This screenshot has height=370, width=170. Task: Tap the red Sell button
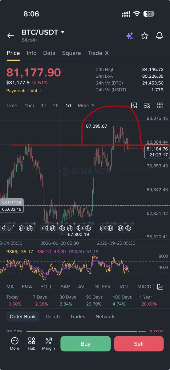[139, 344]
